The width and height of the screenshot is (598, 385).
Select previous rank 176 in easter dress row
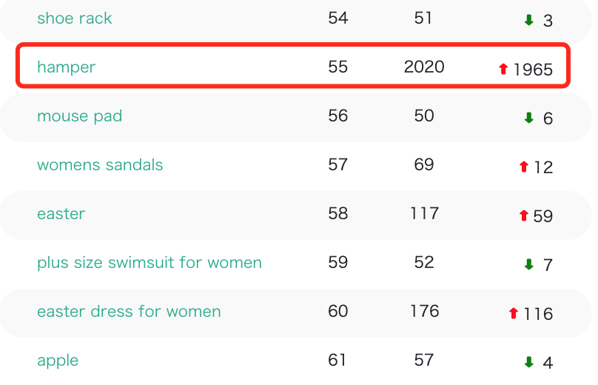pos(424,312)
